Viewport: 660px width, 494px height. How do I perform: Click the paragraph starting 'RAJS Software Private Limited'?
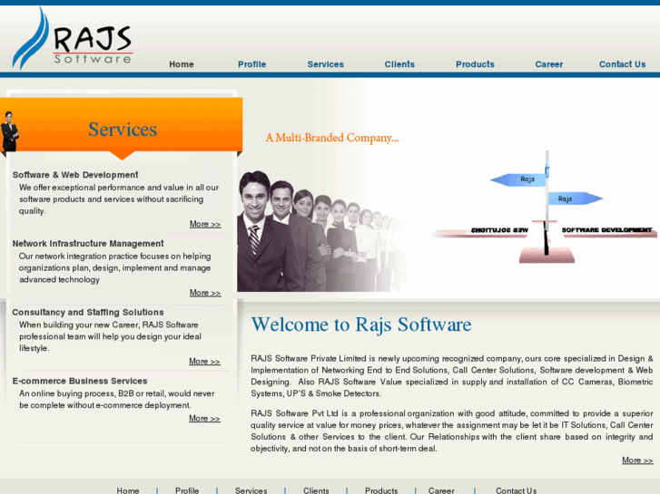(x=451, y=376)
